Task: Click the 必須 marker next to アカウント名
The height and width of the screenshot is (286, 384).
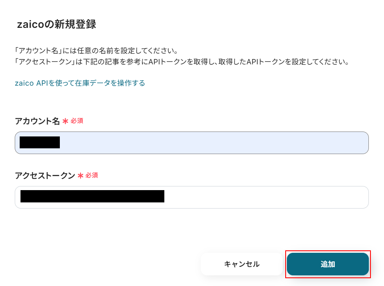Action: [x=77, y=121]
